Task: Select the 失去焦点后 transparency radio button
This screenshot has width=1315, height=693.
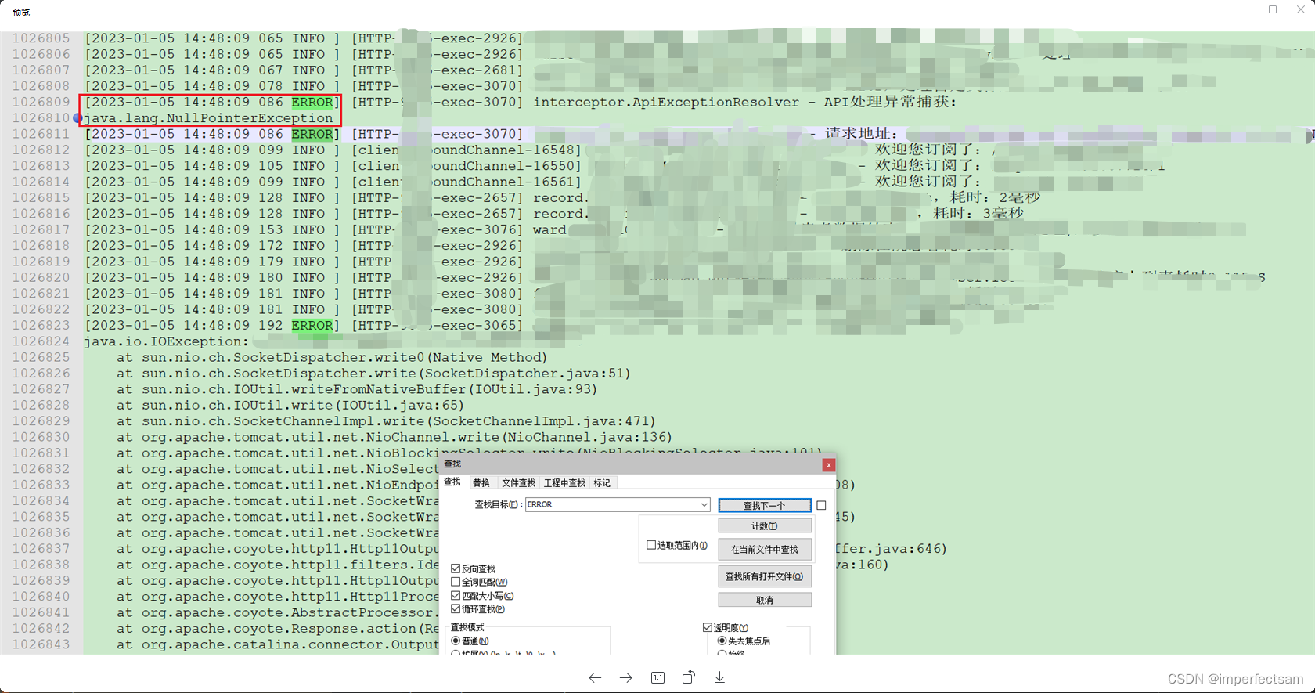Action: pos(722,641)
